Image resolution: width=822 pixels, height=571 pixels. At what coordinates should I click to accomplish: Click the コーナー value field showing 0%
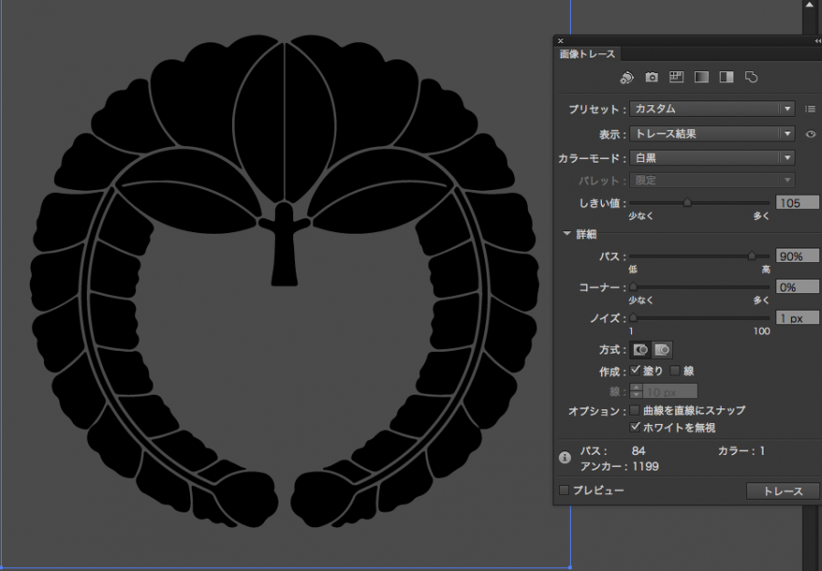tap(797, 287)
